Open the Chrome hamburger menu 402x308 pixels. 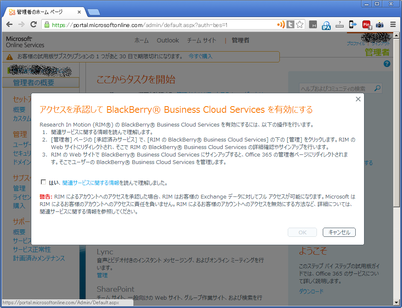393,25
